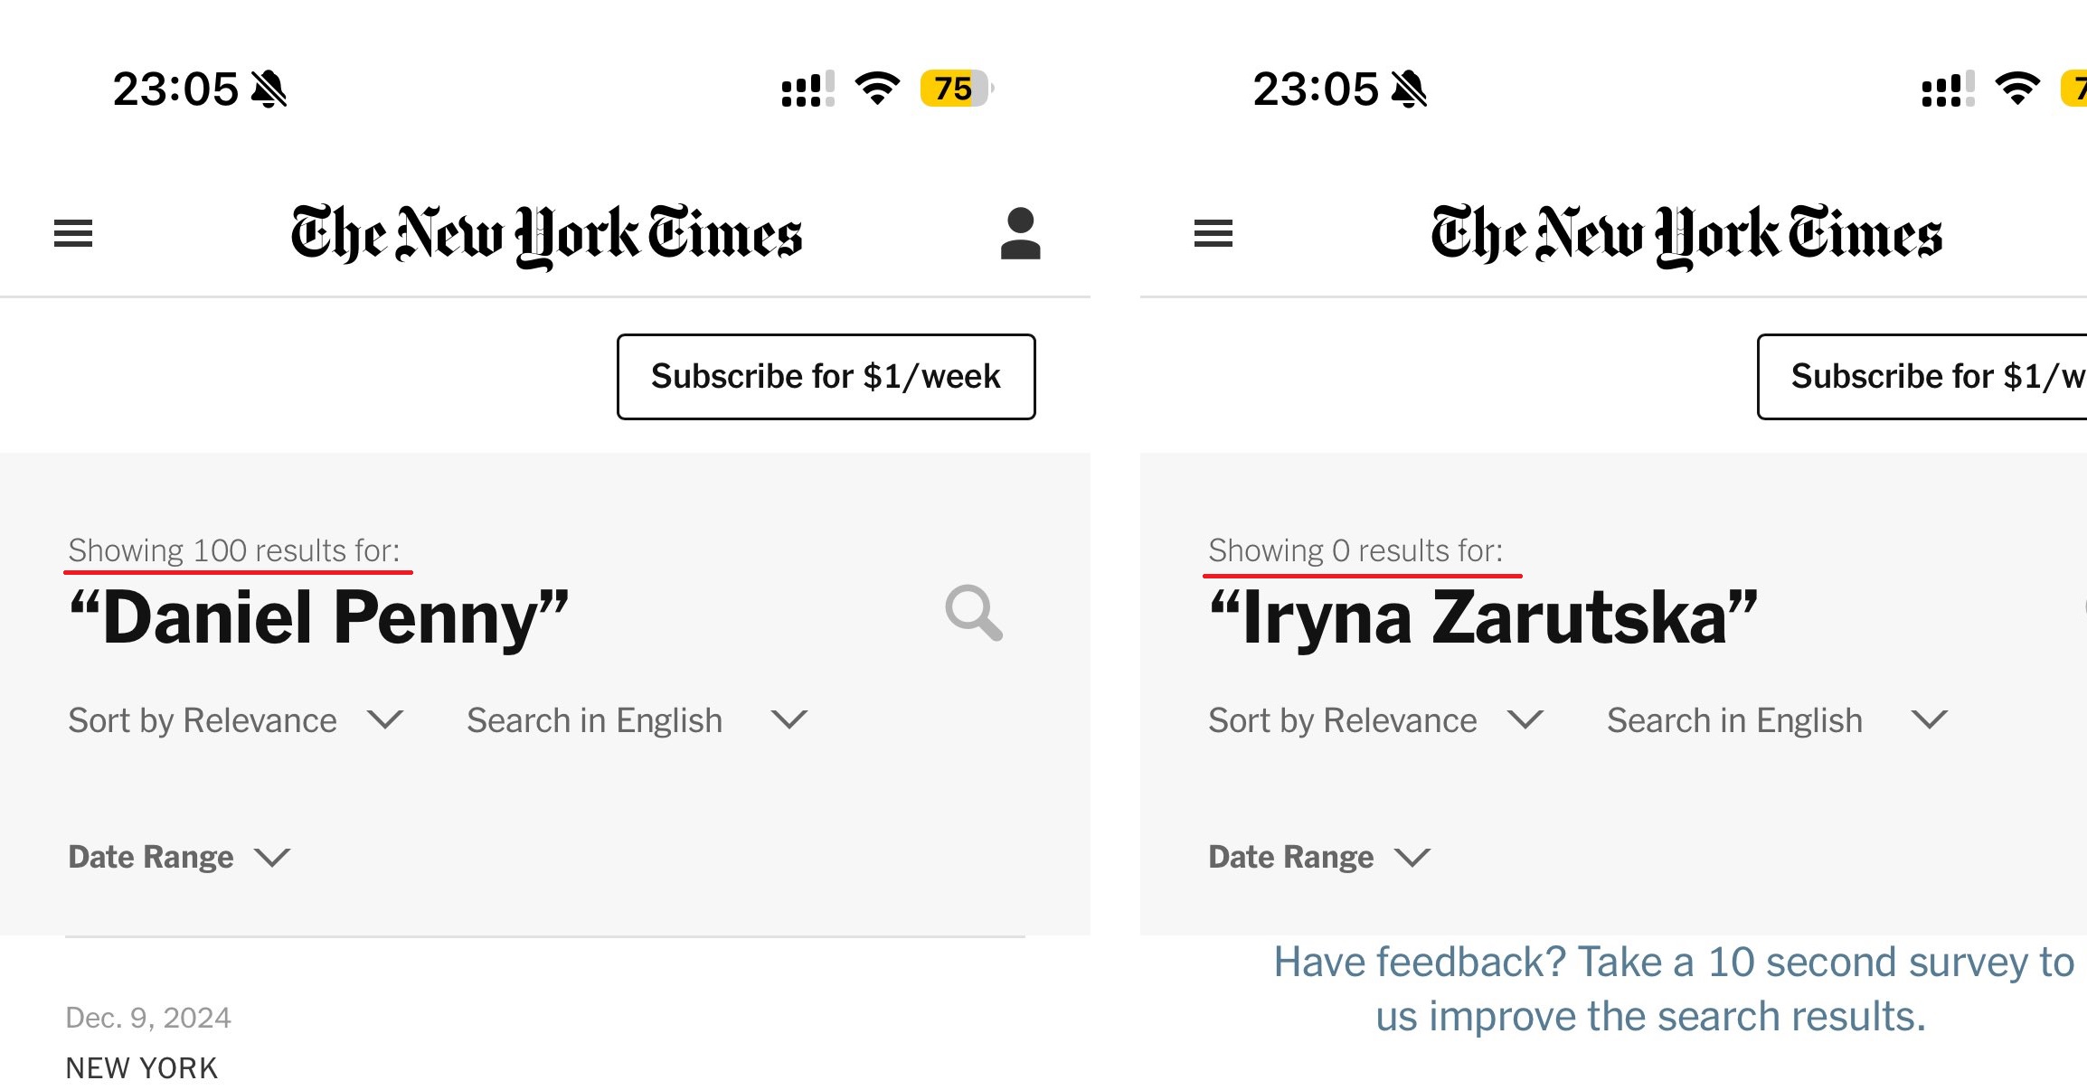The height and width of the screenshot is (1090, 2087).
Task: Expand Sort by Relevance for Daniel Penny
Action: coord(235,720)
